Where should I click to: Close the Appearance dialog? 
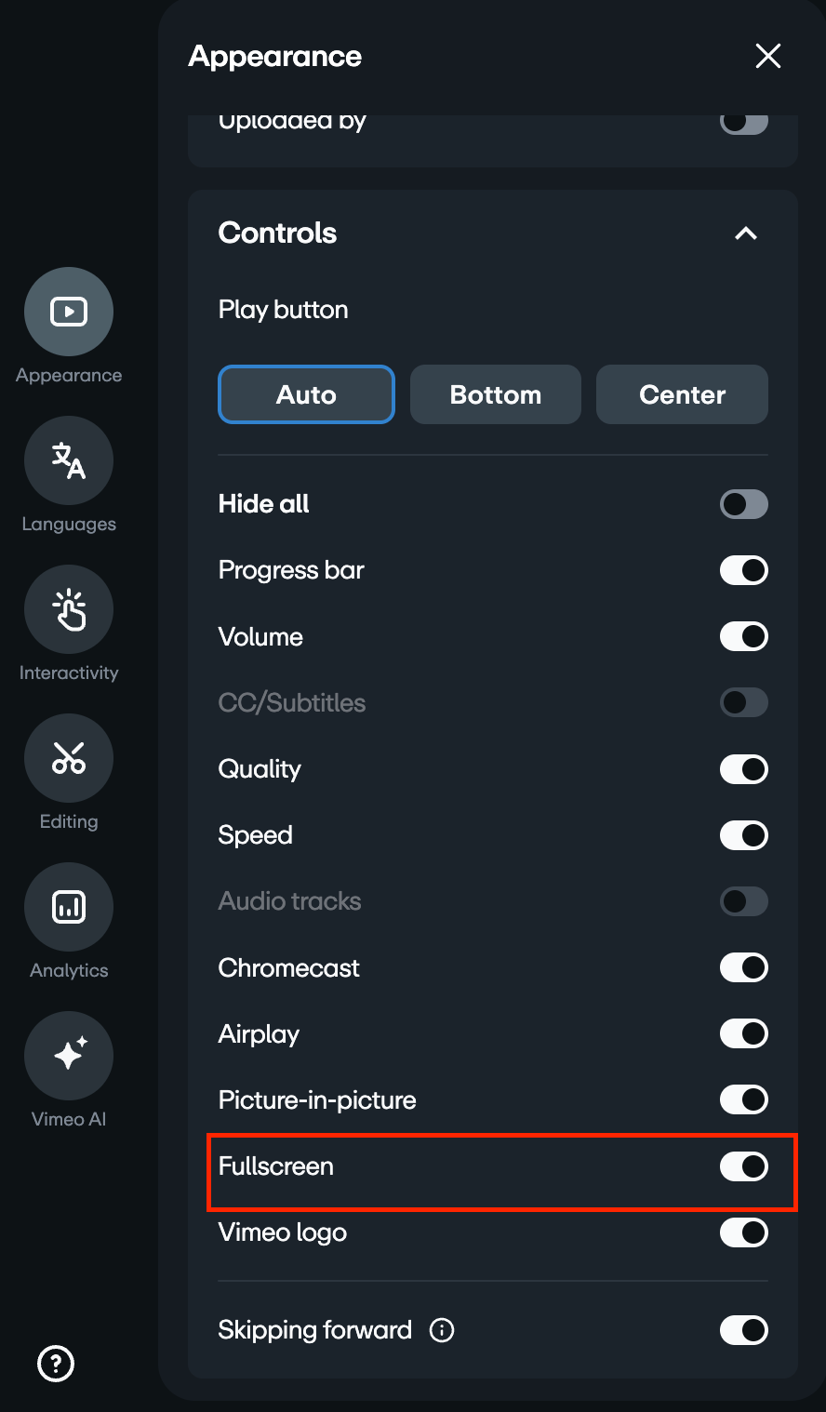[767, 56]
